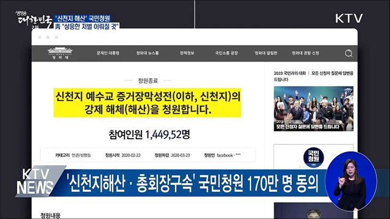390x219 pixels.
Task: Click the third gray window dot
Action: pyautogui.click(x=57, y=37)
